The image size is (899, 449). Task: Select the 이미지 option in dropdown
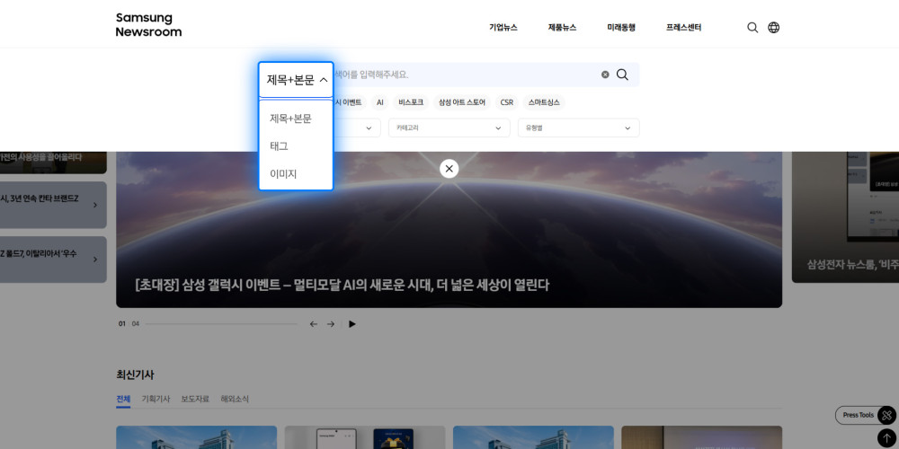tap(283, 173)
